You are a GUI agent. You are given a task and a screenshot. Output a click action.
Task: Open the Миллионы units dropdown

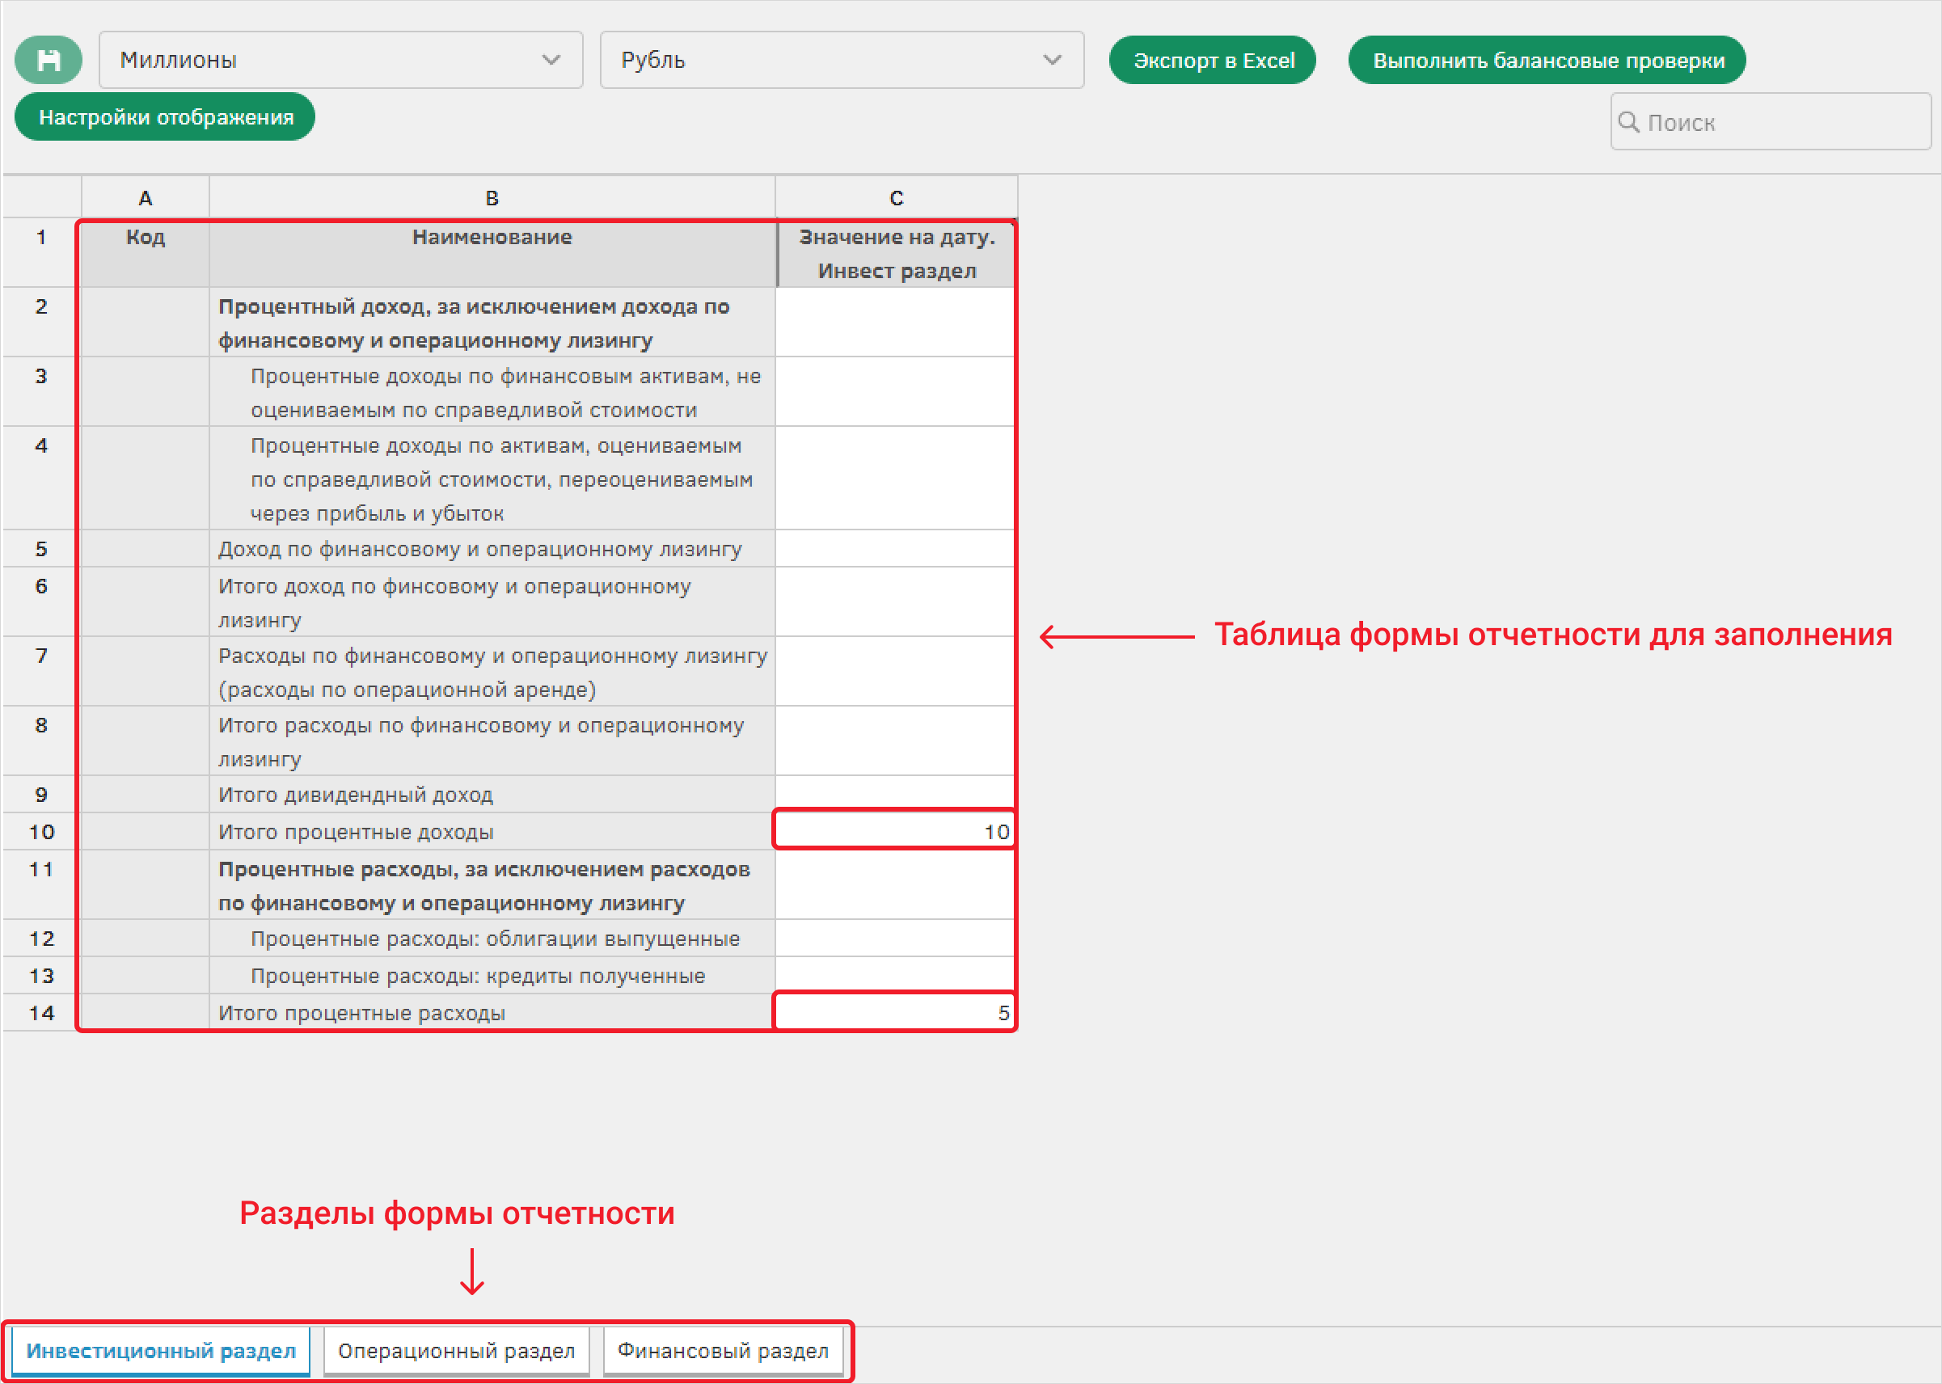point(341,60)
